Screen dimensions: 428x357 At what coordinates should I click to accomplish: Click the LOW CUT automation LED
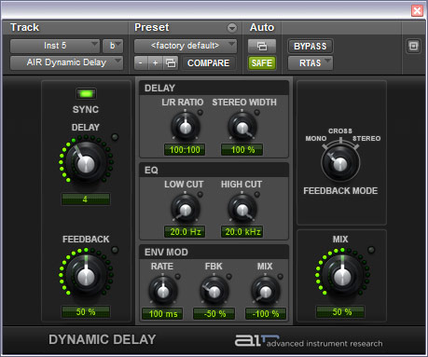click(200, 195)
